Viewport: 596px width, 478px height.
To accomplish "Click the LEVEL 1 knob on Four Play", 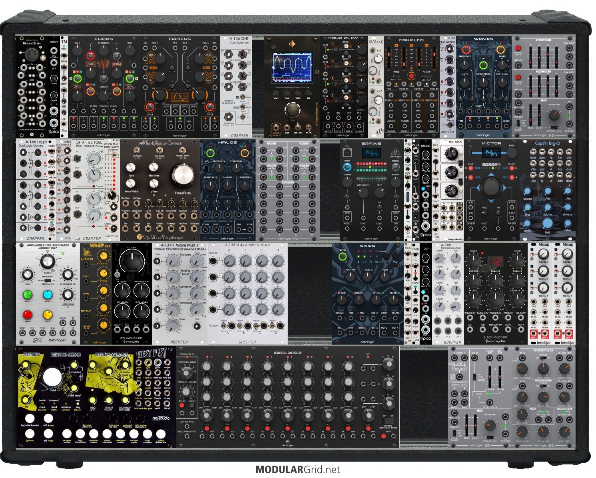I will pos(361,49).
